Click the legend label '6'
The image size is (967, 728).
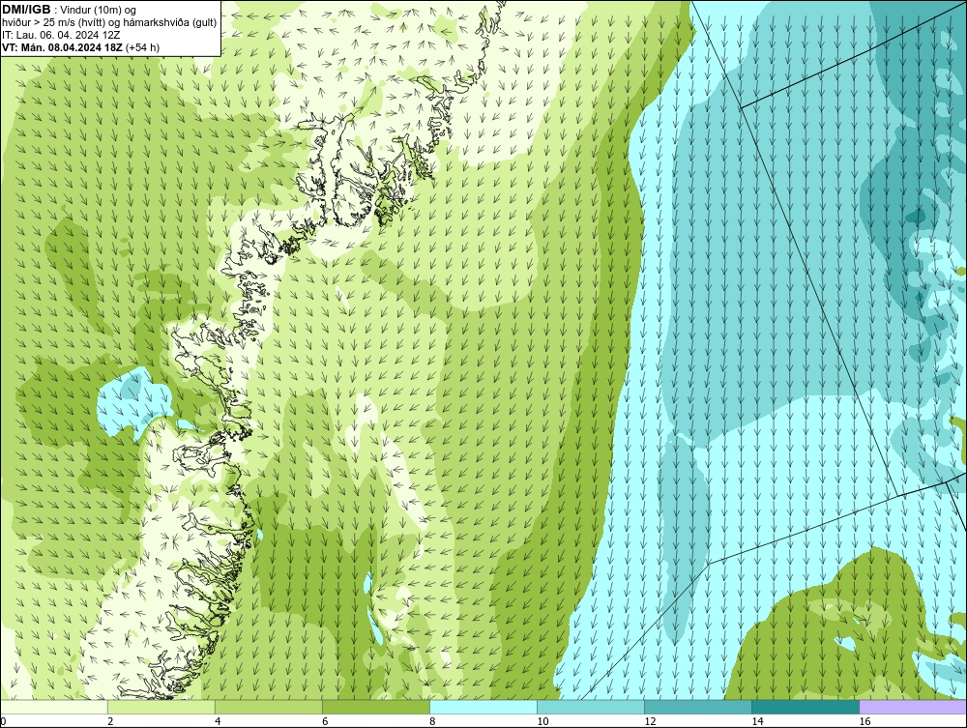pos(325,722)
